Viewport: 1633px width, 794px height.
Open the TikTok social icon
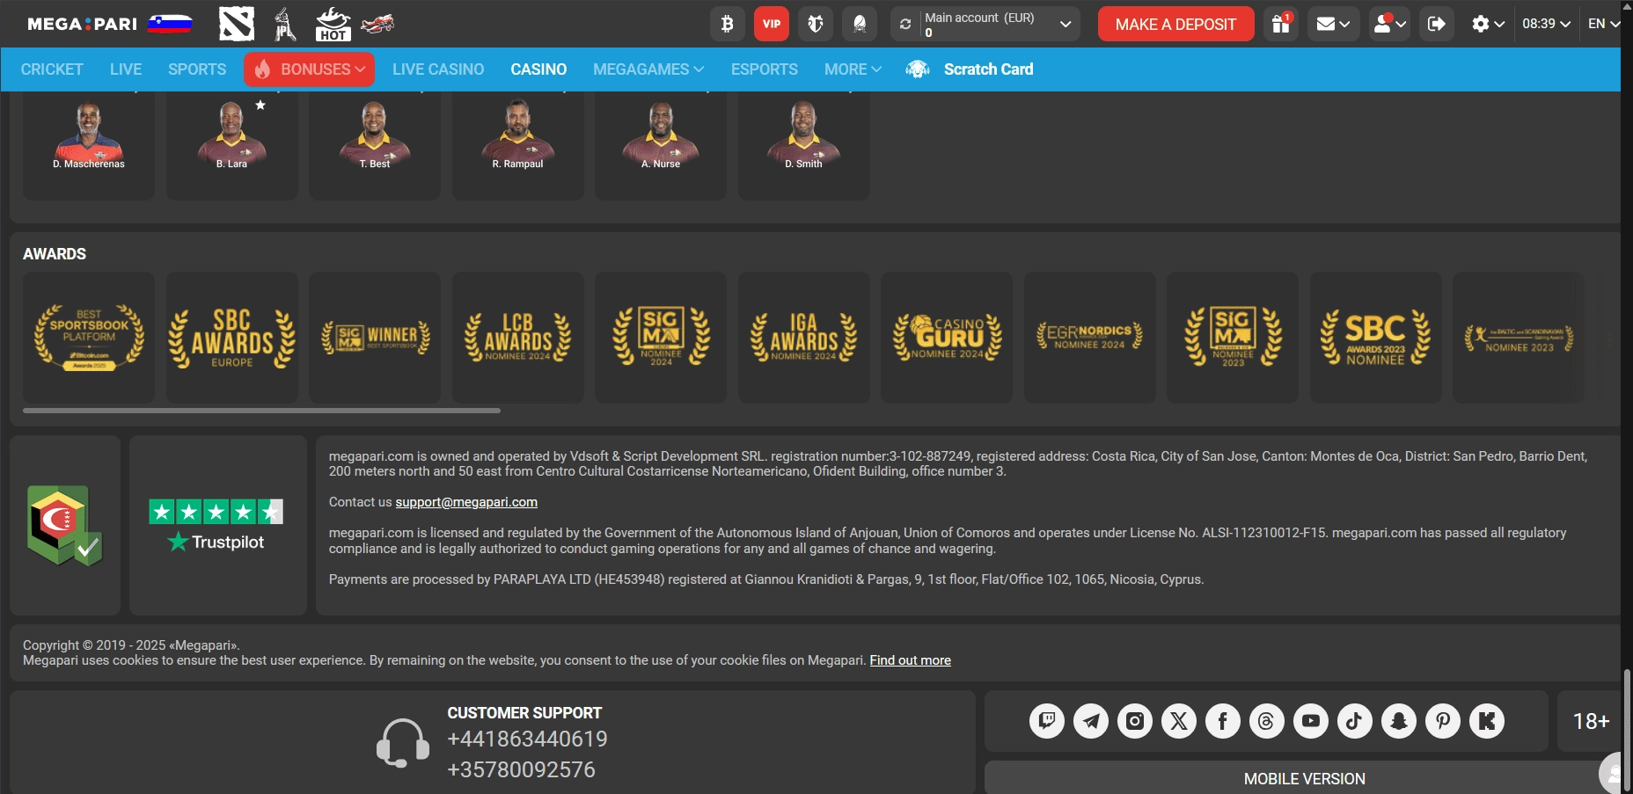1354,721
